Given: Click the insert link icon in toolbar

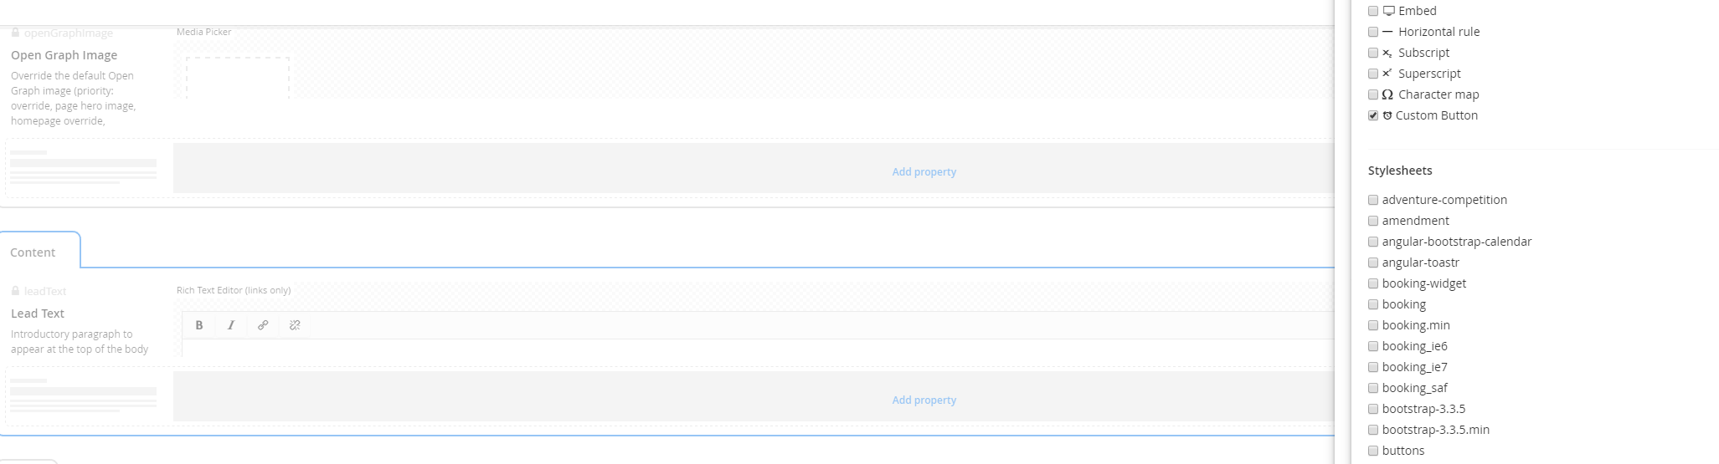Looking at the screenshot, I should pos(263,325).
